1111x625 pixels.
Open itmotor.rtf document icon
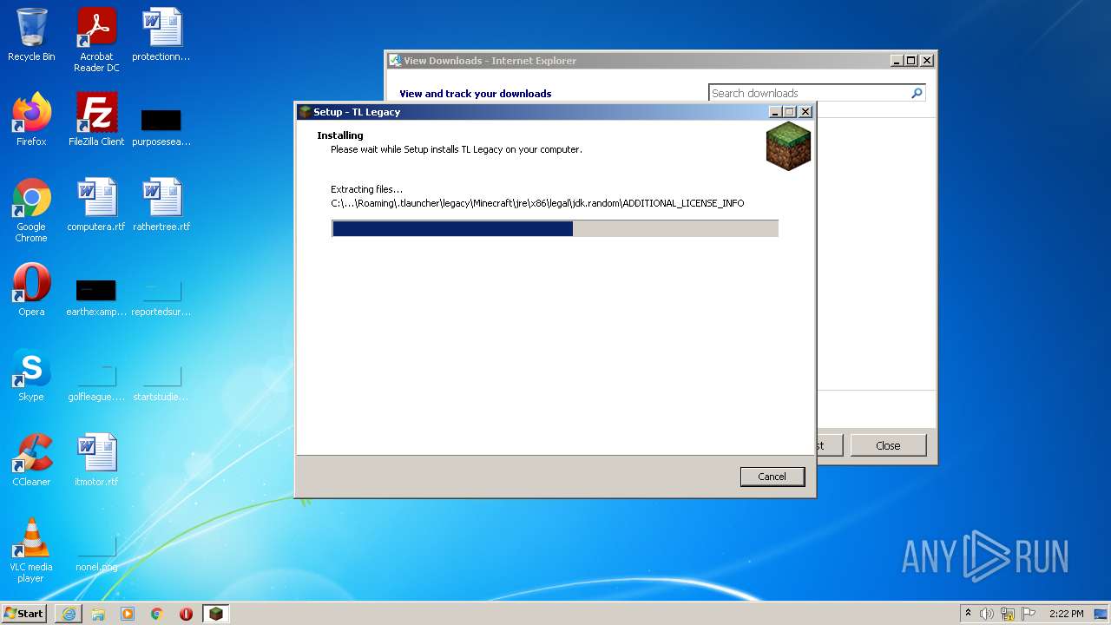[96, 460]
